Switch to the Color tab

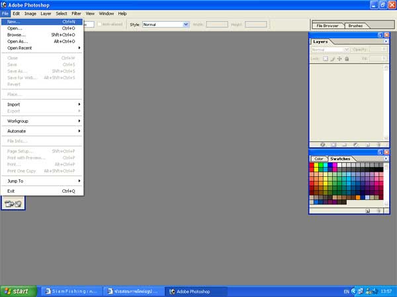(x=319, y=159)
